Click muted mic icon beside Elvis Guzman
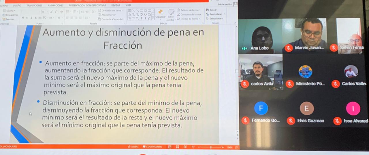Screen dimensions: 369x155 pyautogui.click(x=291, y=121)
